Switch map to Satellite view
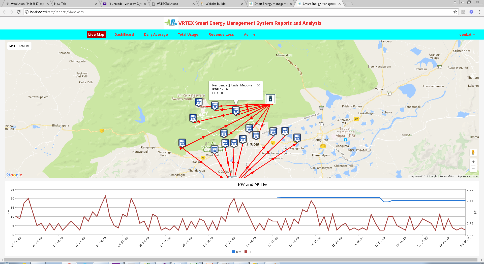Screen dimensions: 484x264 (x=24, y=46)
